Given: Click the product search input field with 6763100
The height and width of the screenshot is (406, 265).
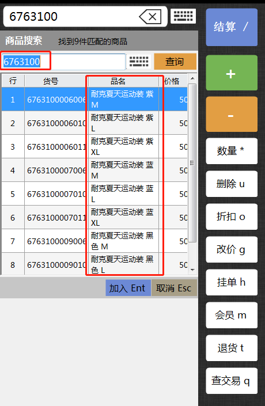Looking at the screenshot, I should pos(63,62).
